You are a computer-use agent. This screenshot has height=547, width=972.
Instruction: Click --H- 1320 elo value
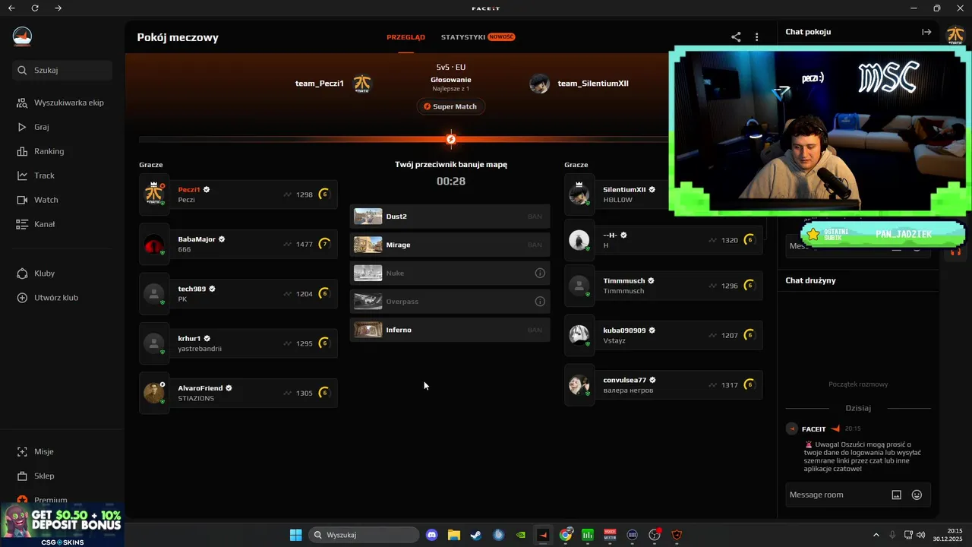tap(729, 240)
